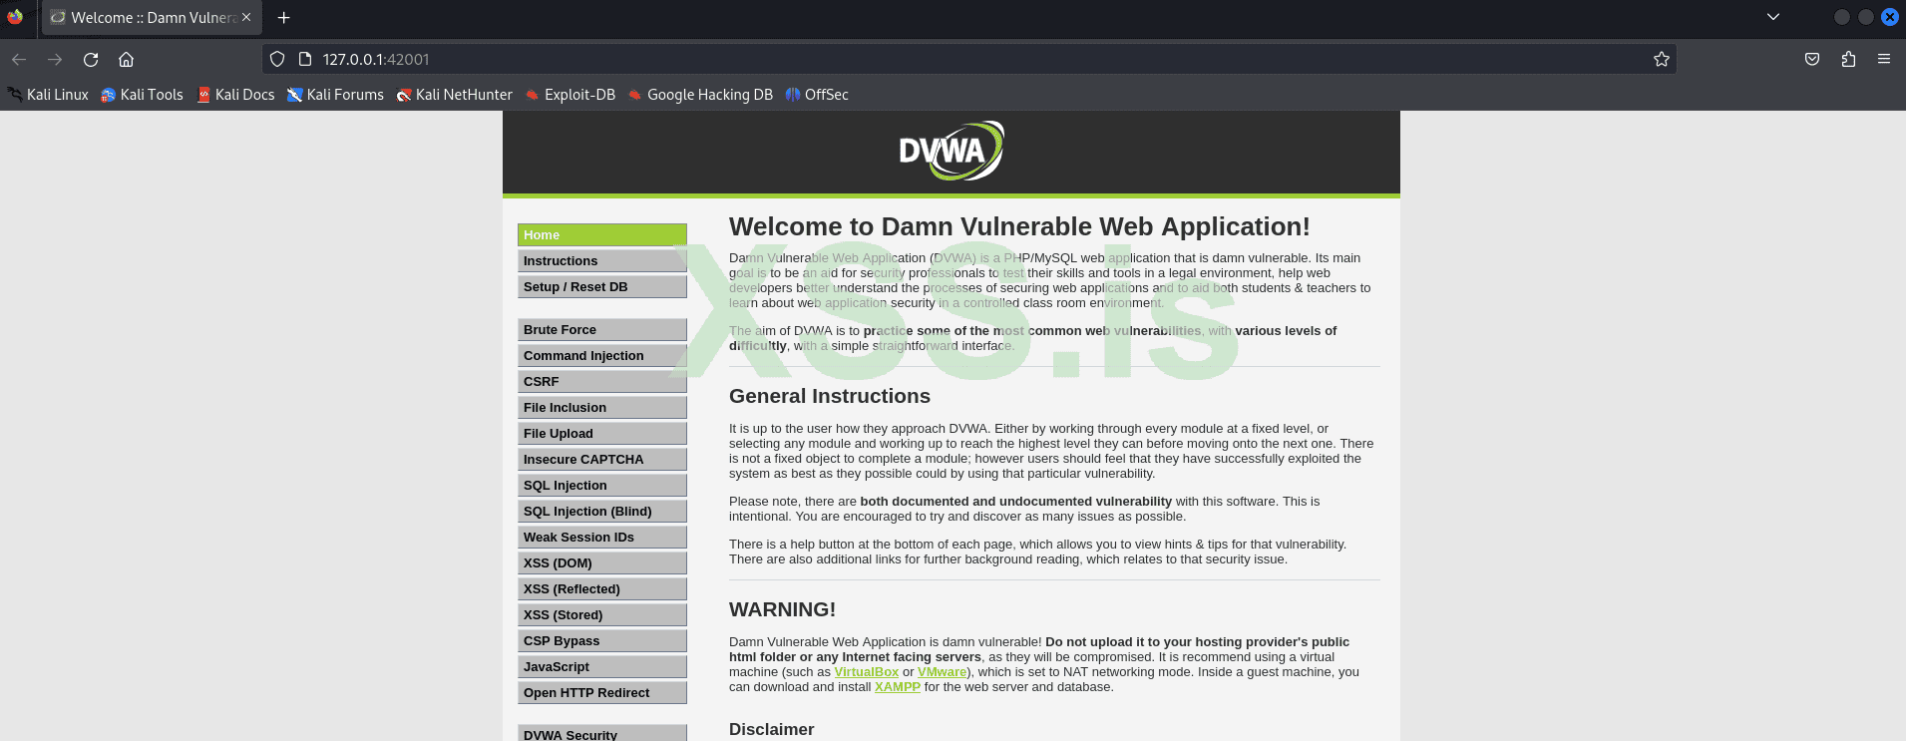Click the Welcome to Damn Vulnerable Web Application heading
Image resolution: width=1906 pixels, height=741 pixels.
click(1019, 226)
